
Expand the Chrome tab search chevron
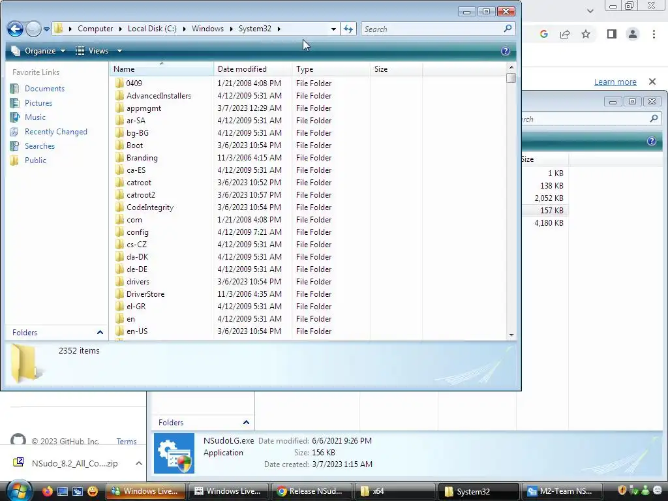590,10
